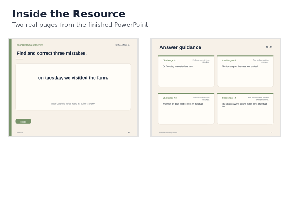The width and height of the screenshot is (289, 217).
Task: Open the left Proofreading Detective slide preview
Action: pos(73,88)
